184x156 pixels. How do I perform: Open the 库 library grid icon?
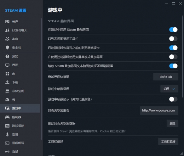click(7, 74)
